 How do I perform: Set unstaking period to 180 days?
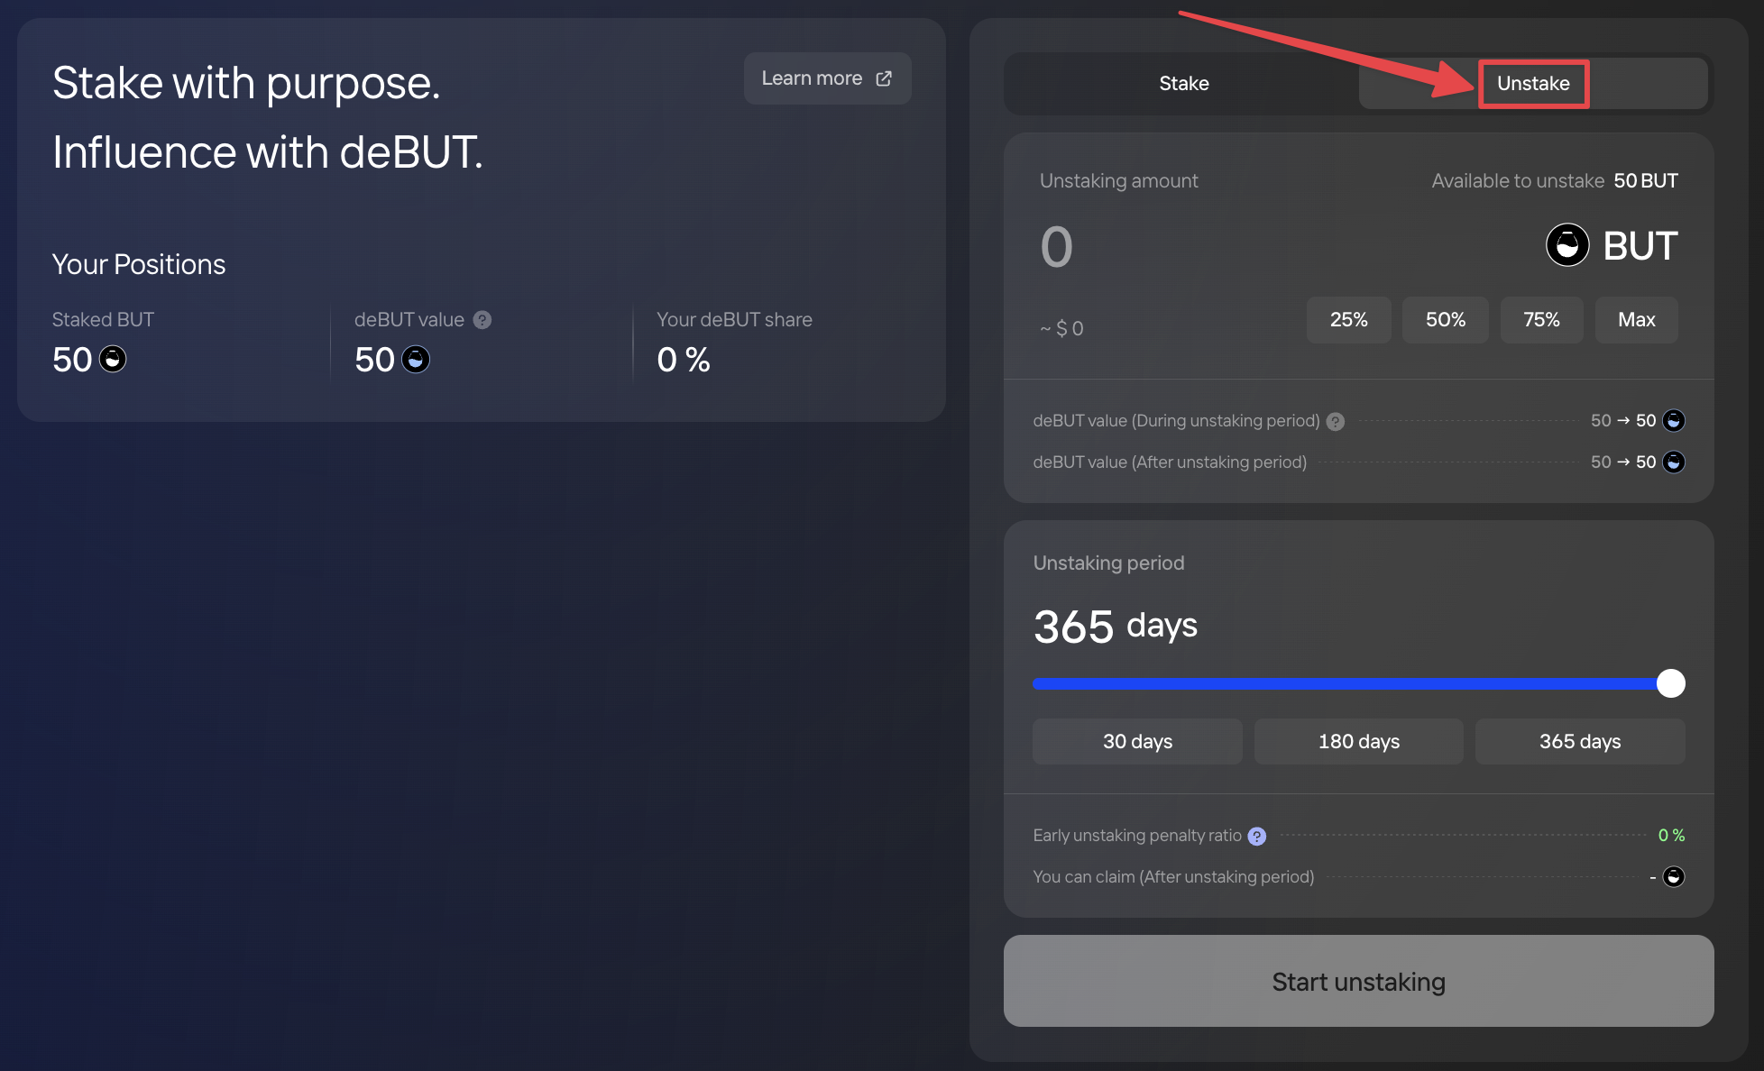coord(1358,742)
